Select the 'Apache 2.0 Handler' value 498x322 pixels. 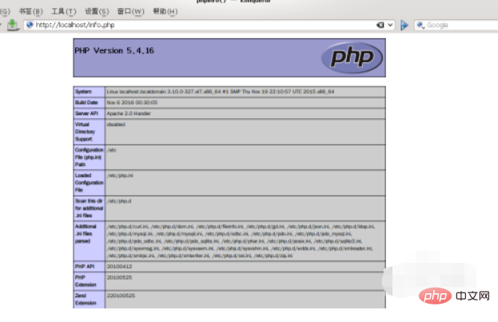(x=129, y=113)
